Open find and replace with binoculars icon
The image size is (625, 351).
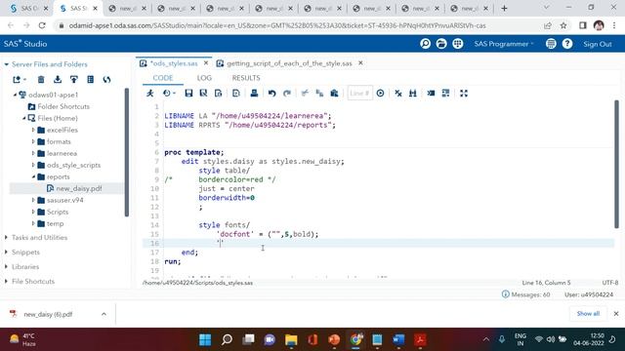(413, 94)
